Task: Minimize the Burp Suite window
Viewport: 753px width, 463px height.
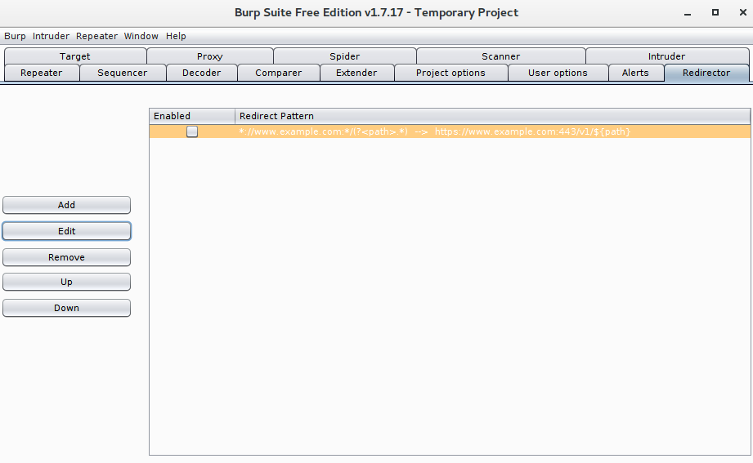Action: click(688, 13)
